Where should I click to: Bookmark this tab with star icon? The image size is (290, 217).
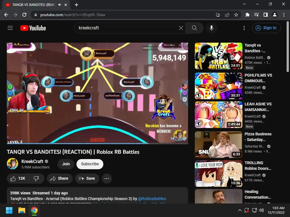pos(236,15)
